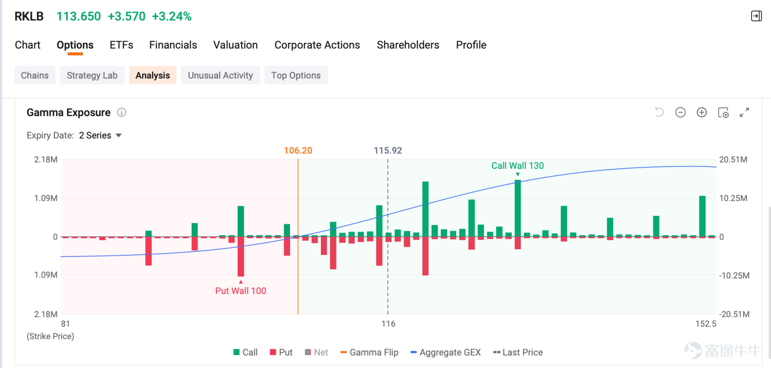The height and width of the screenshot is (368, 771).
Task: Click the collapse side panel icon
Action: [x=757, y=16]
